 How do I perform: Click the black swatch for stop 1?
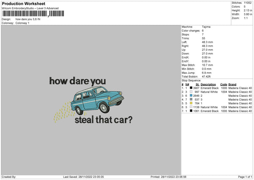[191, 88]
